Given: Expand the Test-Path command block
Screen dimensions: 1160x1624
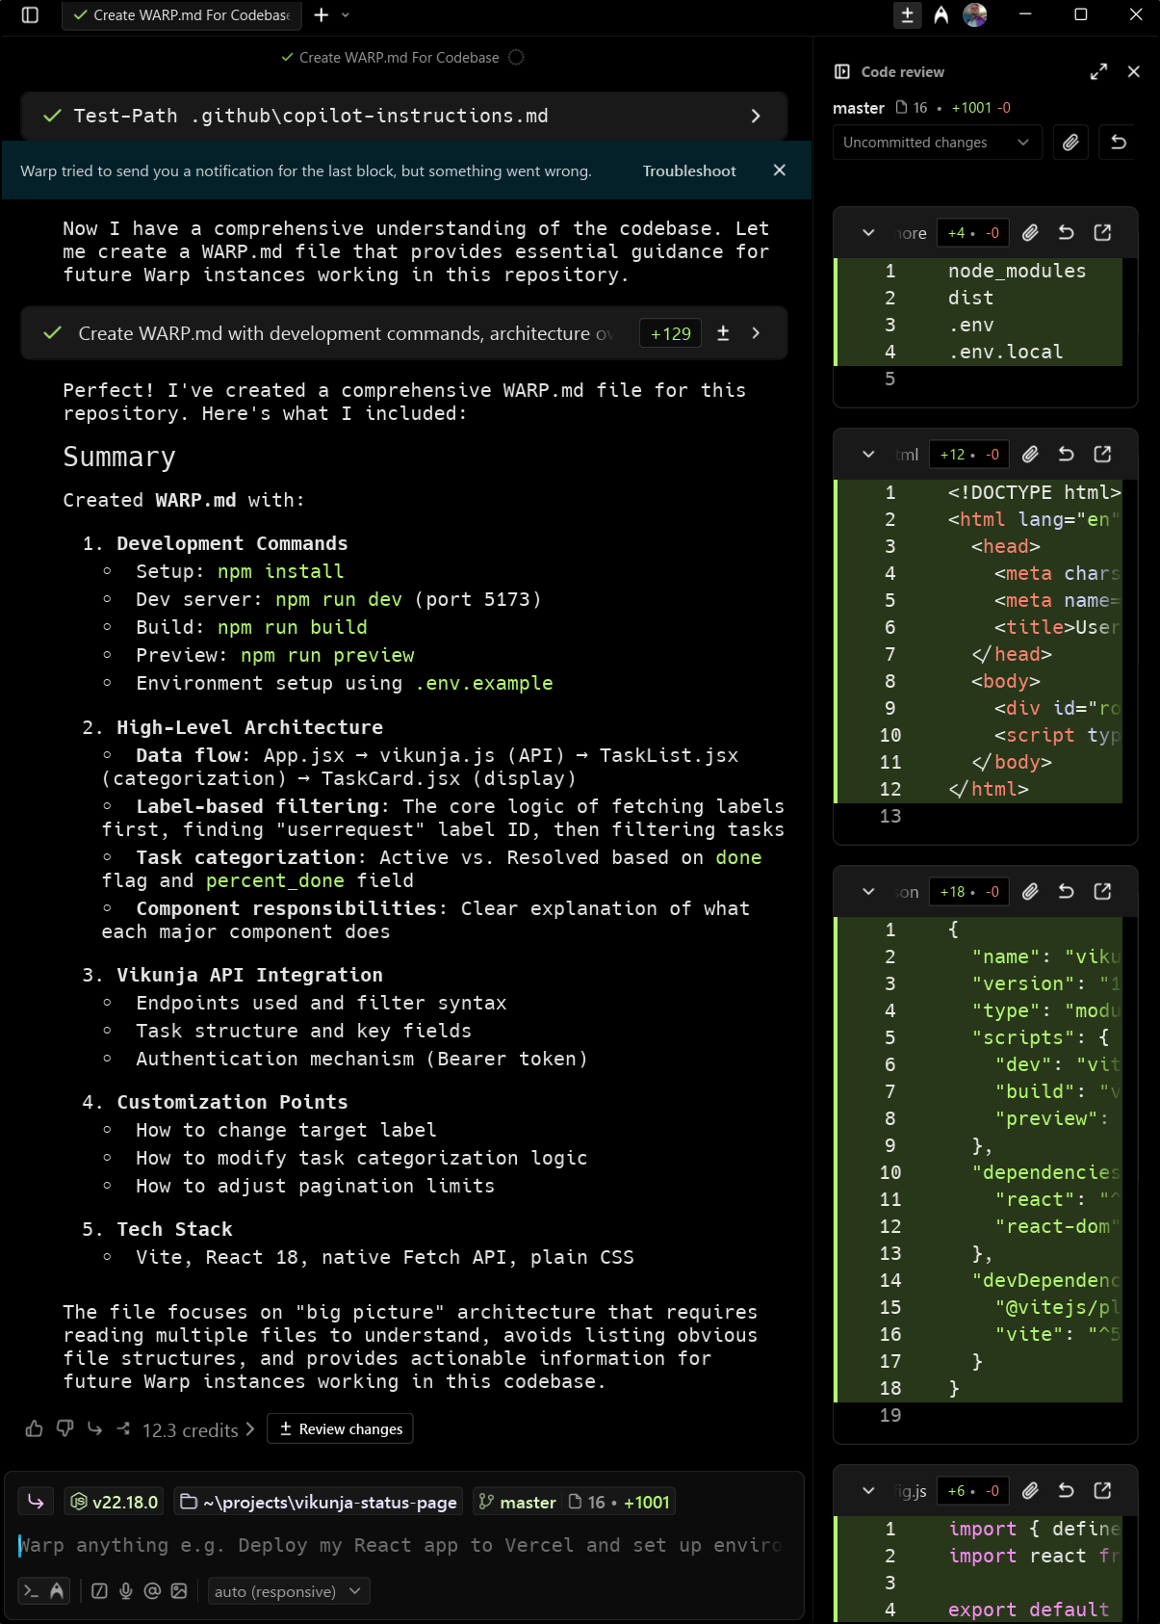Looking at the screenshot, I should [x=756, y=116].
